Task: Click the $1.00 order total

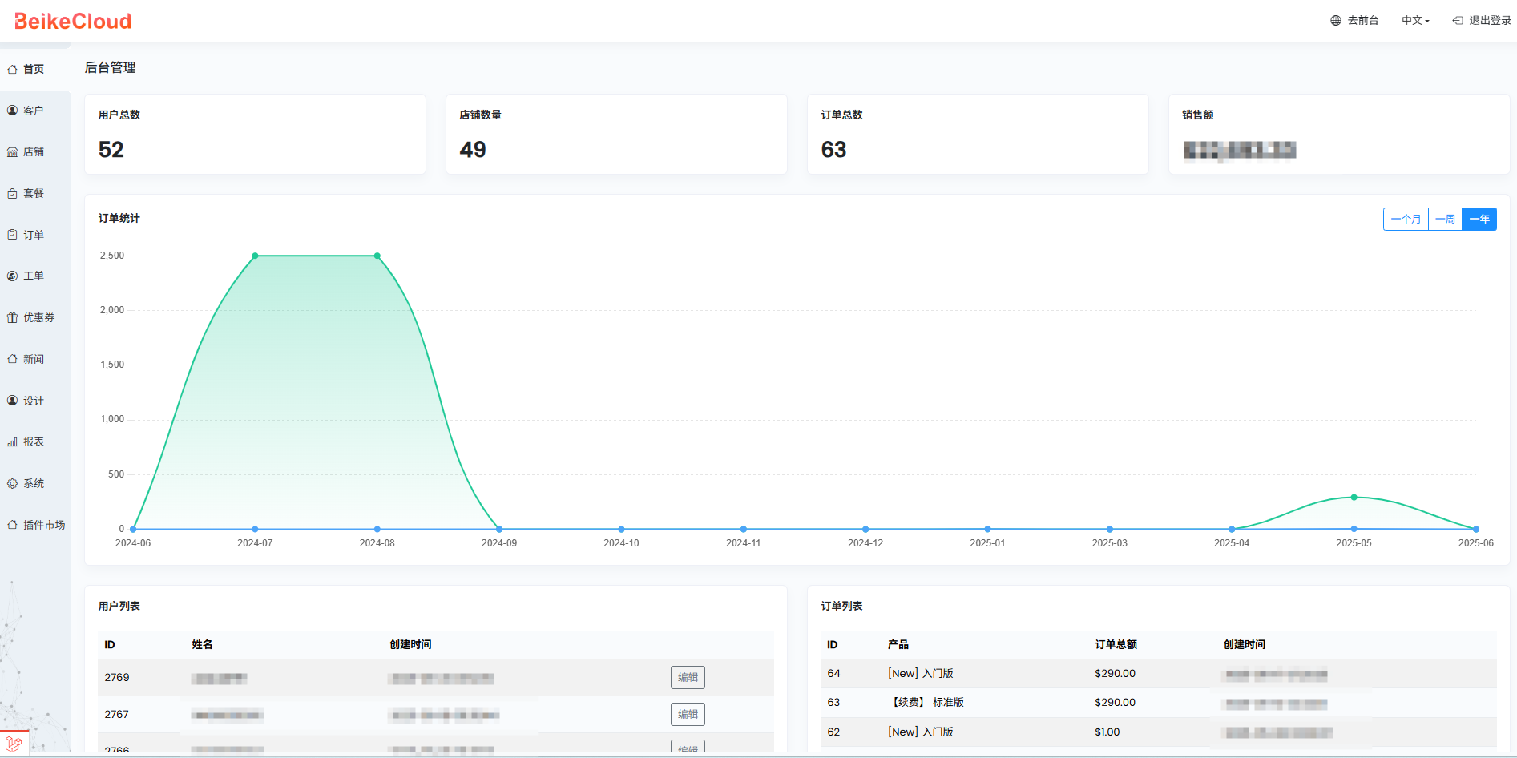Action: click(x=1107, y=732)
